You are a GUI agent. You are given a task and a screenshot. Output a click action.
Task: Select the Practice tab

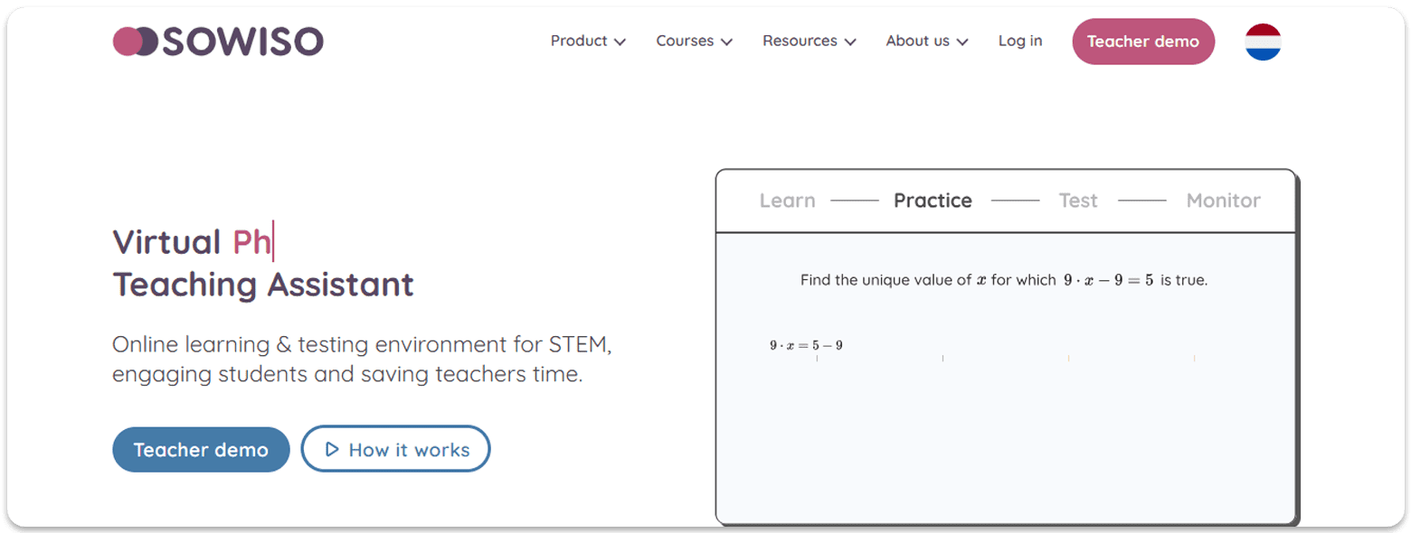[x=933, y=201]
